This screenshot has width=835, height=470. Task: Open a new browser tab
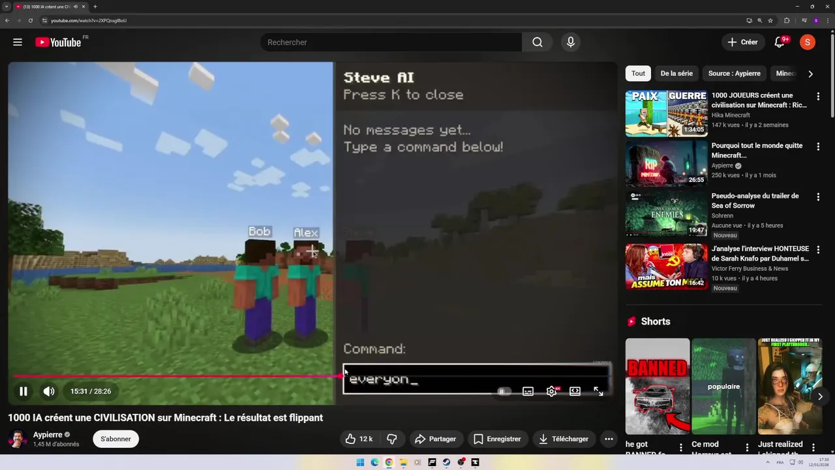click(95, 7)
